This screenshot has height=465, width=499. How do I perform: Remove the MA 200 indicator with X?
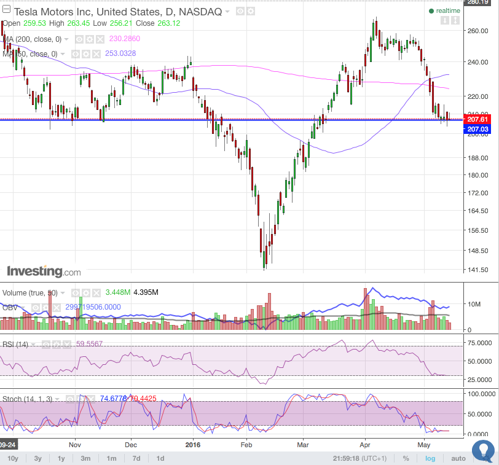tap(100, 39)
